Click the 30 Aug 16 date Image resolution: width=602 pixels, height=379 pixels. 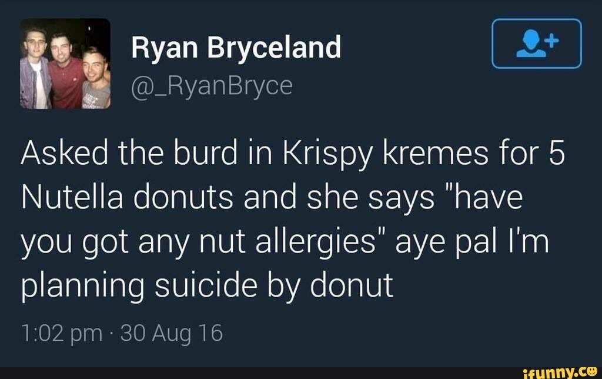pyautogui.click(x=171, y=334)
